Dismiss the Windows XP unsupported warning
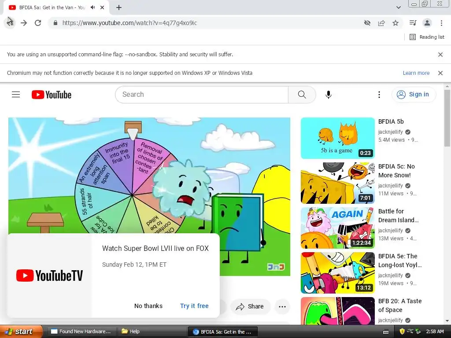451x338 pixels. (440, 73)
